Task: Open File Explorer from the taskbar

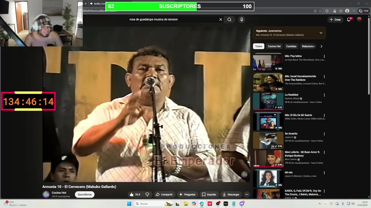Action: 186,204
